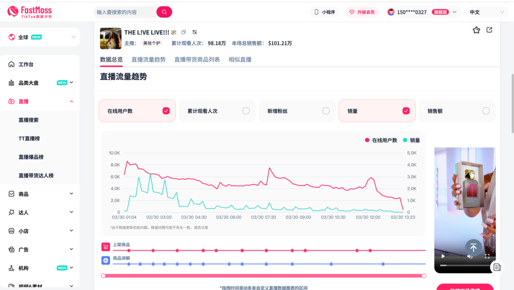Screen dimensions: 514x290
Task: Open the live stream in a new window icon
Action: [489, 30]
